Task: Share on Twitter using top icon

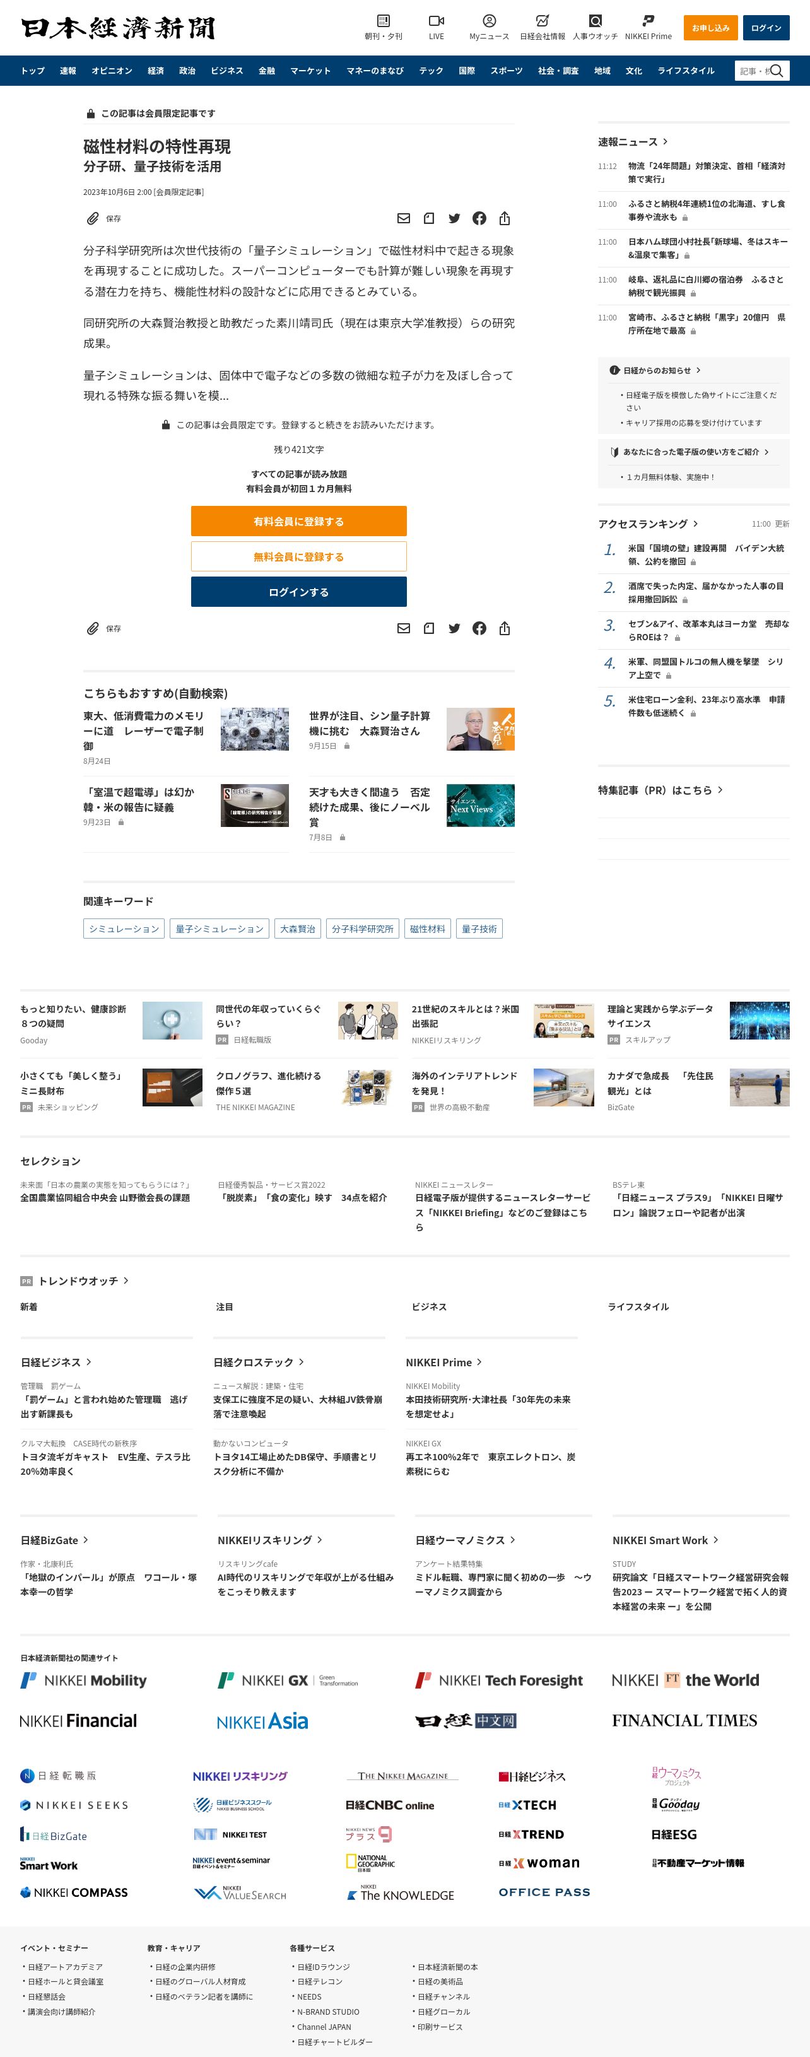Action: coord(454,218)
